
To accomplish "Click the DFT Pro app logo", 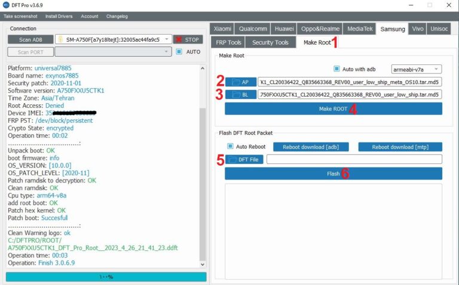I will [6, 5].
